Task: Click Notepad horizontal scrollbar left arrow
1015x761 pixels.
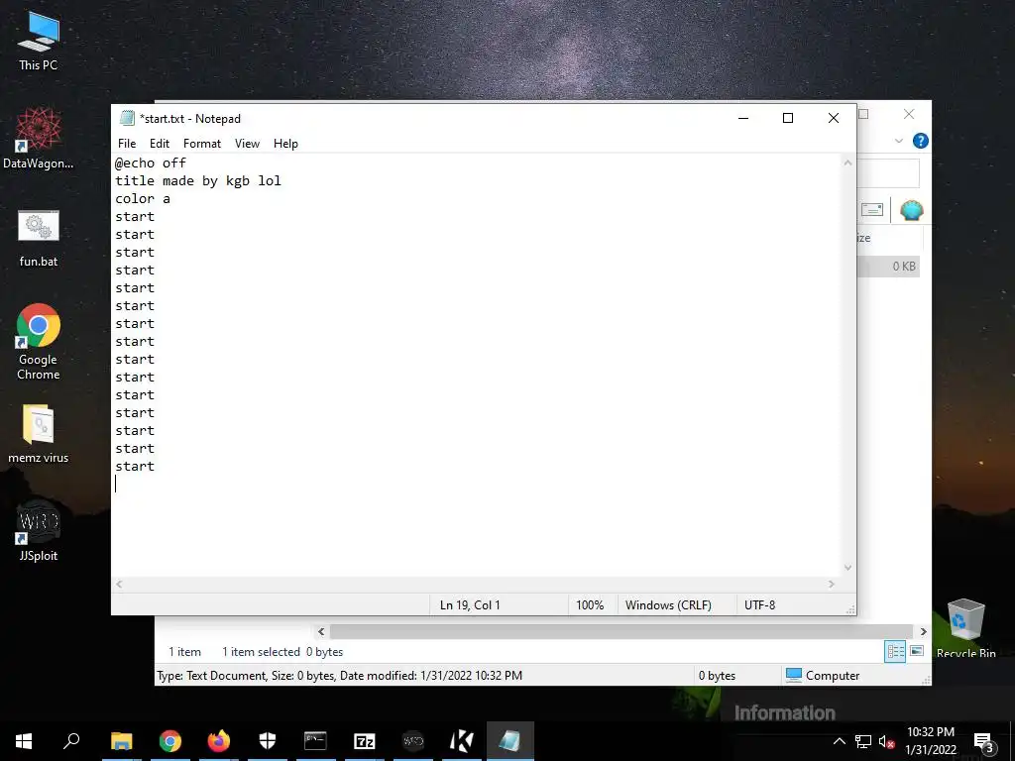Action: click(119, 584)
